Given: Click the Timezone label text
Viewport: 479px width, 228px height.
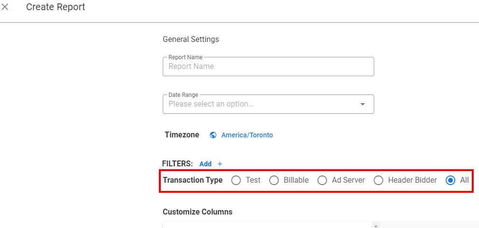Looking at the screenshot, I should click(x=182, y=135).
